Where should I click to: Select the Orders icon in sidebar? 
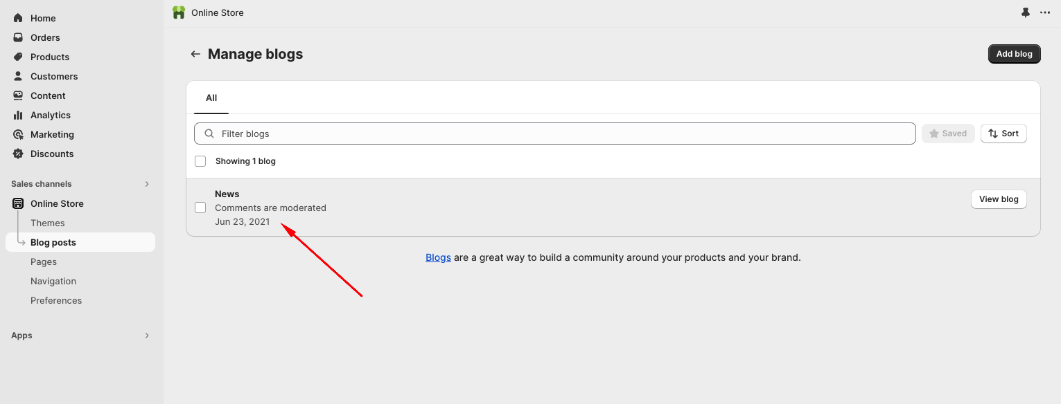click(x=19, y=37)
